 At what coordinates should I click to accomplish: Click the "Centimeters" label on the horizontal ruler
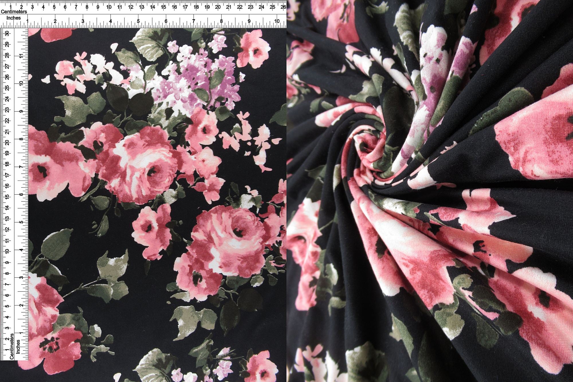pos(14,12)
